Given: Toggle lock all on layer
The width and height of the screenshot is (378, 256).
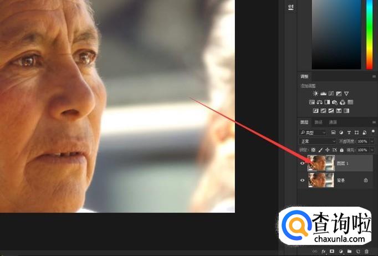Looking at the screenshot, I should tap(341, 150).
